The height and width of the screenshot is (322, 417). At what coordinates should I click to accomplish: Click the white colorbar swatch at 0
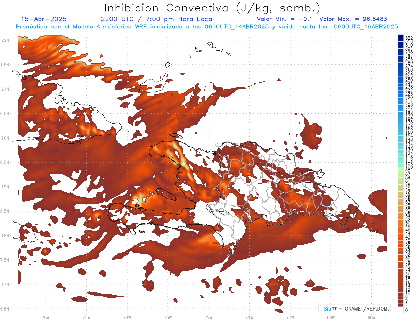pos(401,311)
